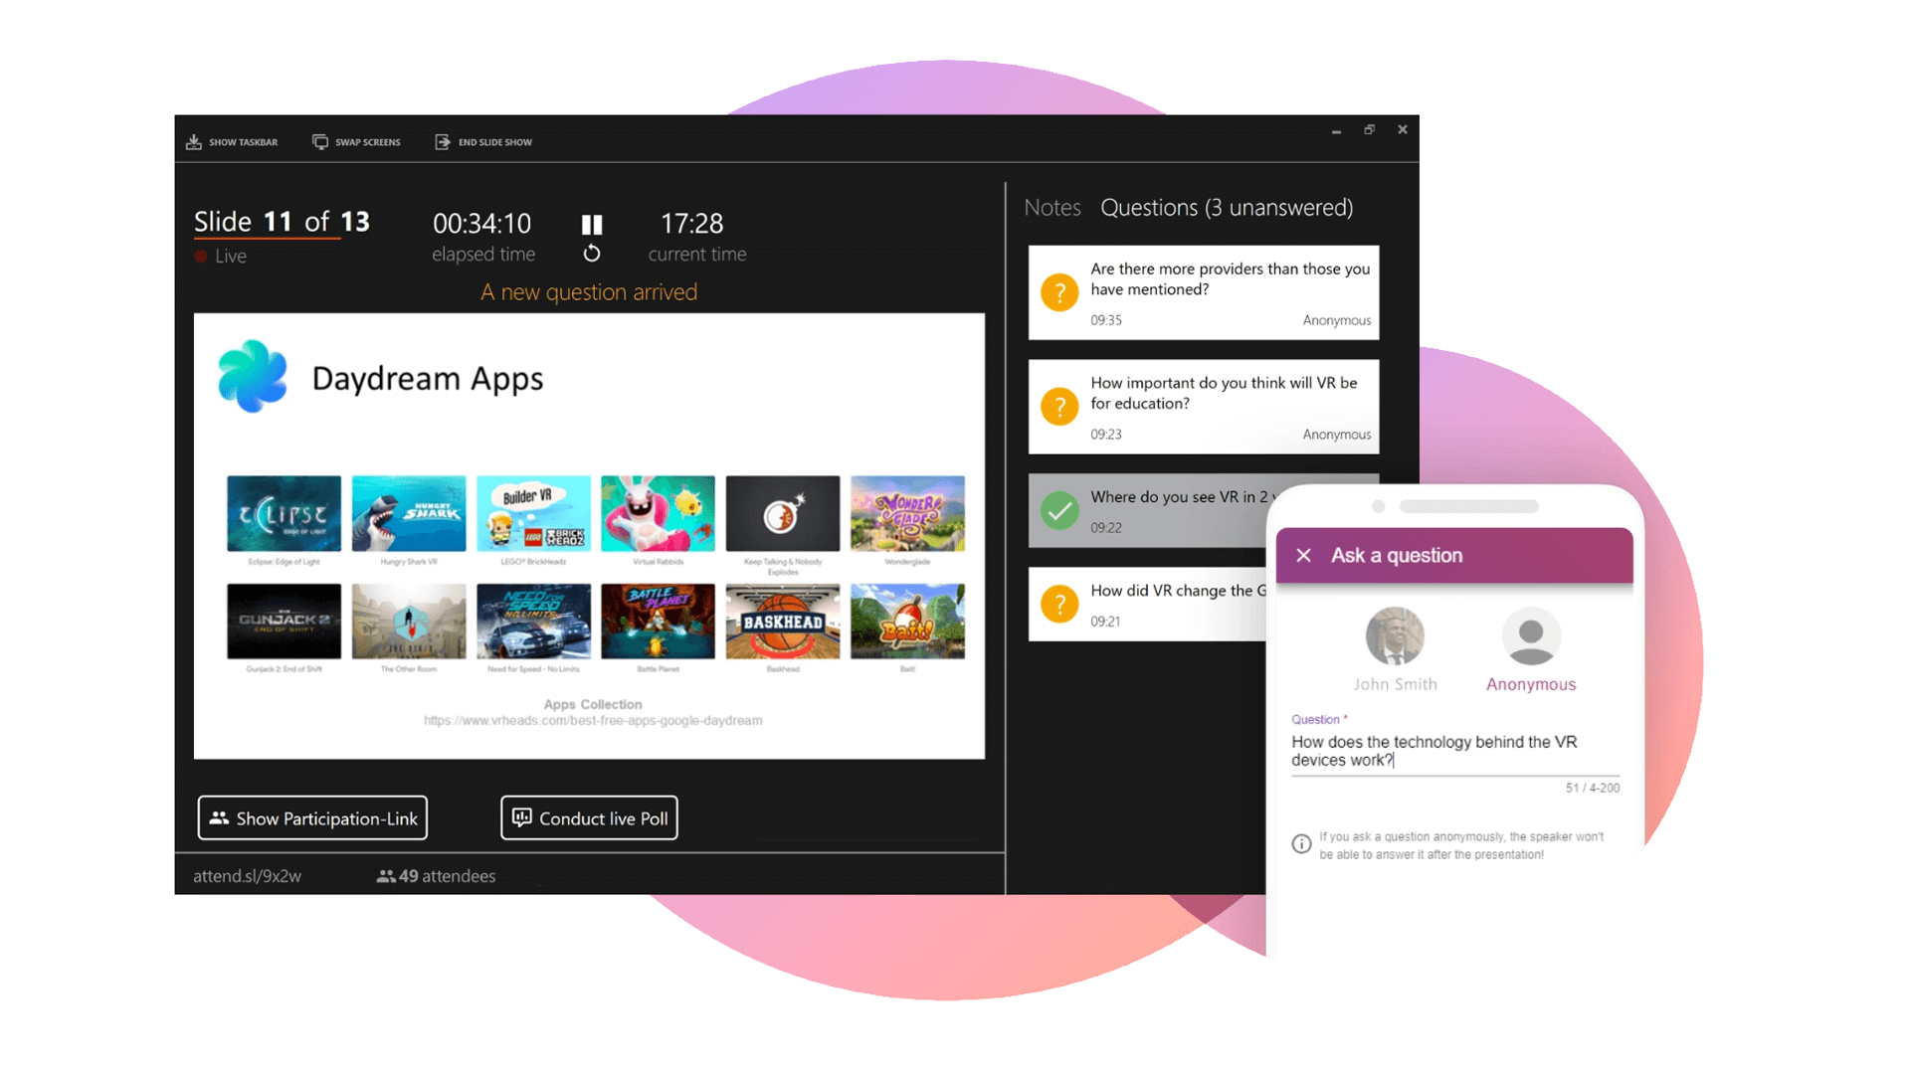Screen dimensions: 1910x1074
Task: Select Anonymous question submission toggle
Action: 1528,649
